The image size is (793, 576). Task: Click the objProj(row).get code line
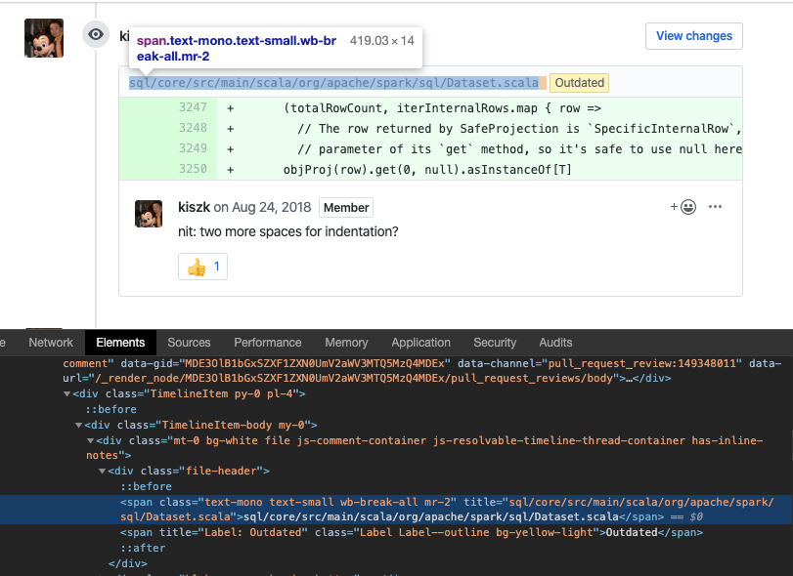427,170
